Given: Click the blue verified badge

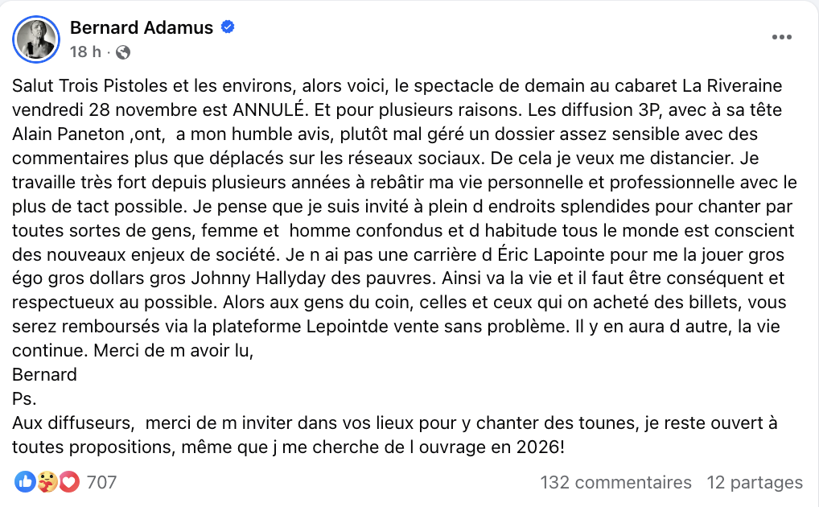Looking at the screenshot, I should (x=228, y=27).
